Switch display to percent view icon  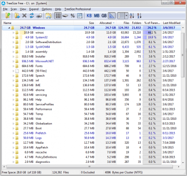click(x=72, y=16)
